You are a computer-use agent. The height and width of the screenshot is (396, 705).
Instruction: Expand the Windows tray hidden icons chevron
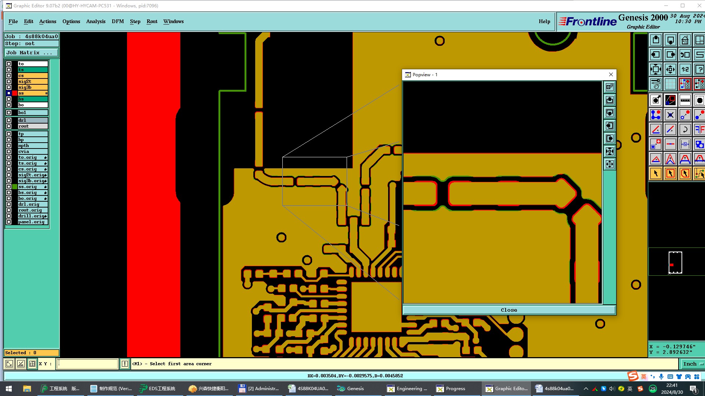(586, 389)
